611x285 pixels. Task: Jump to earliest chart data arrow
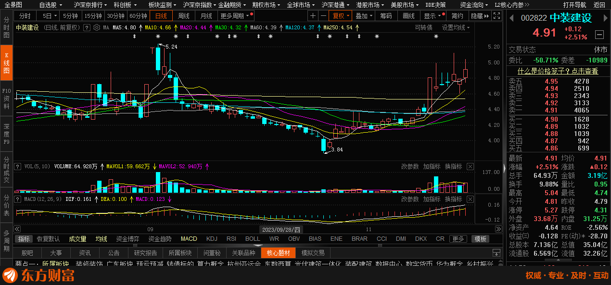(17, 229)
